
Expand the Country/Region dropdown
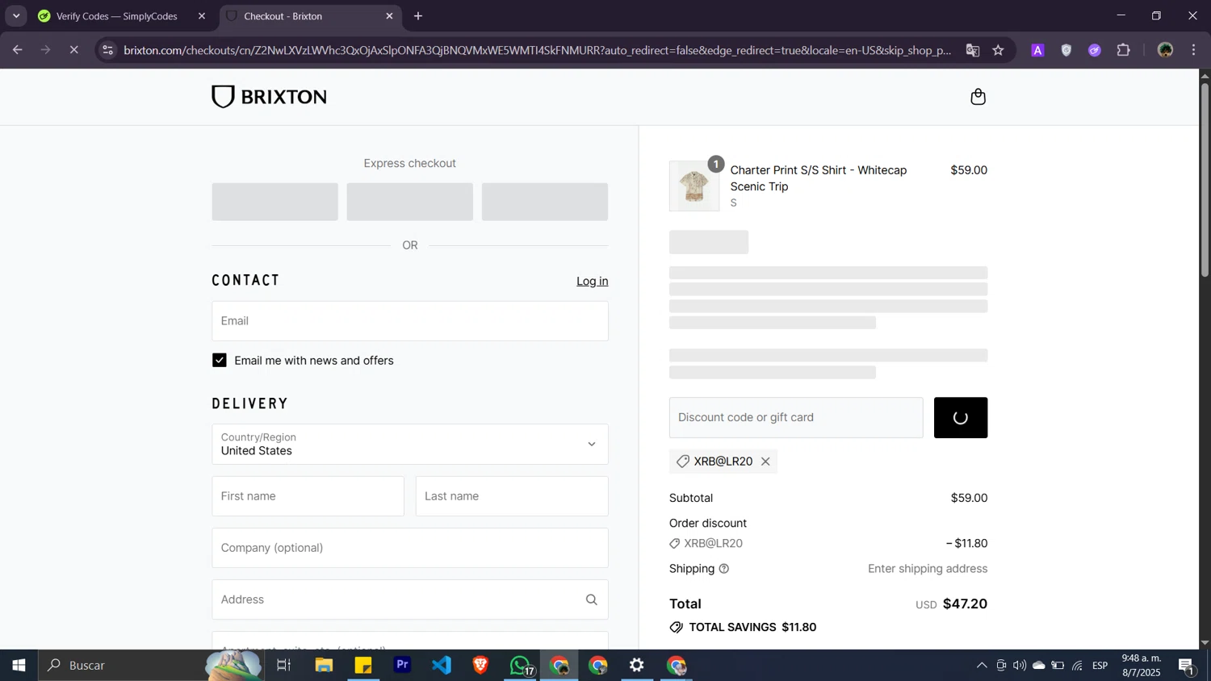410,445
